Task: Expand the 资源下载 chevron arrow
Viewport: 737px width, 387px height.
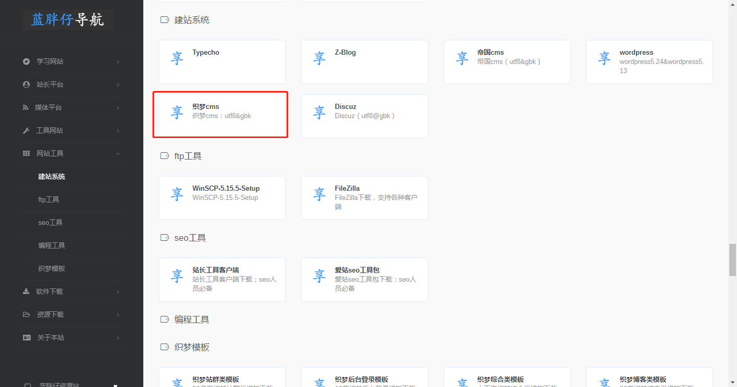Action: tap(118, 314)
